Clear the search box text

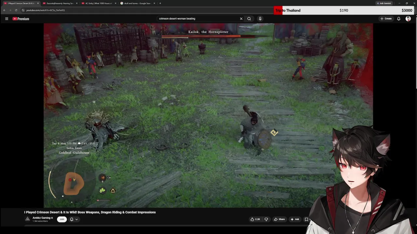241,19
